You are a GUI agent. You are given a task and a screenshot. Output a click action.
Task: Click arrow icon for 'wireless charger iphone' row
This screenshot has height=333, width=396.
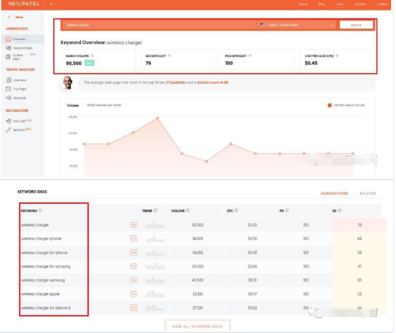(x=133, y=238)
